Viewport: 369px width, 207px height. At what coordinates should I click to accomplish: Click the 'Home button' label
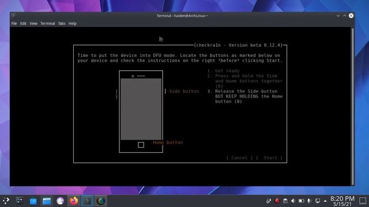tap(168, 143)
